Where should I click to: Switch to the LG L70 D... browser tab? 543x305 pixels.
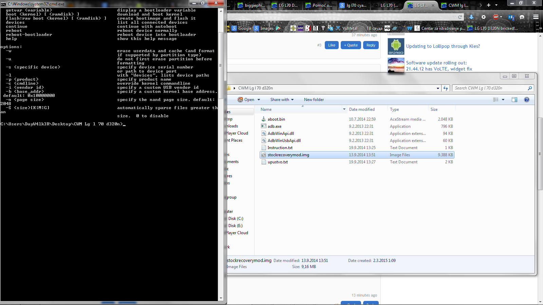point(285,5)
